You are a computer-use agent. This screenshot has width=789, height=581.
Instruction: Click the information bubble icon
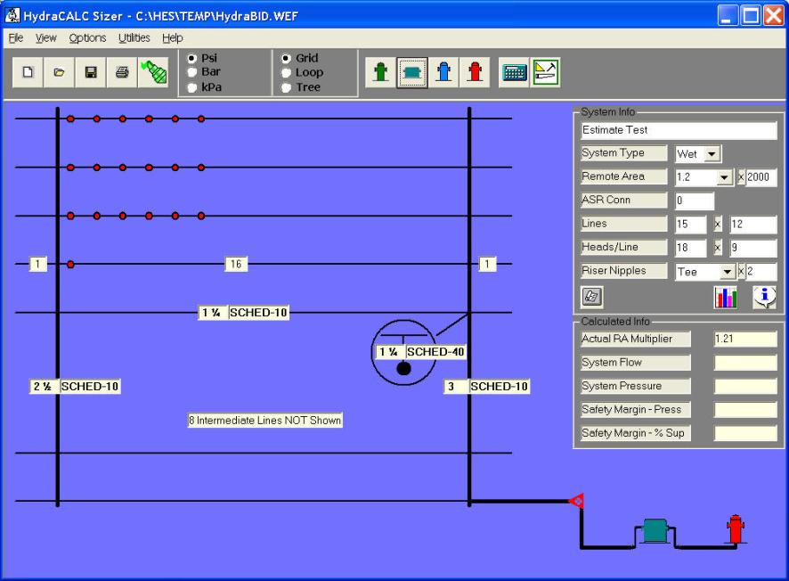(x=764, y=297)
